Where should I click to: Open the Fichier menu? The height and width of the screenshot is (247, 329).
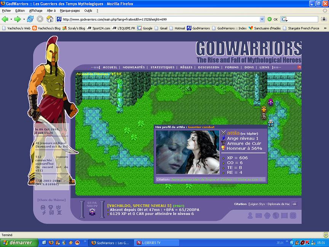point(6,11)
